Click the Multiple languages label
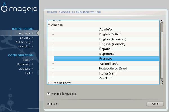 tap(63, 94)
